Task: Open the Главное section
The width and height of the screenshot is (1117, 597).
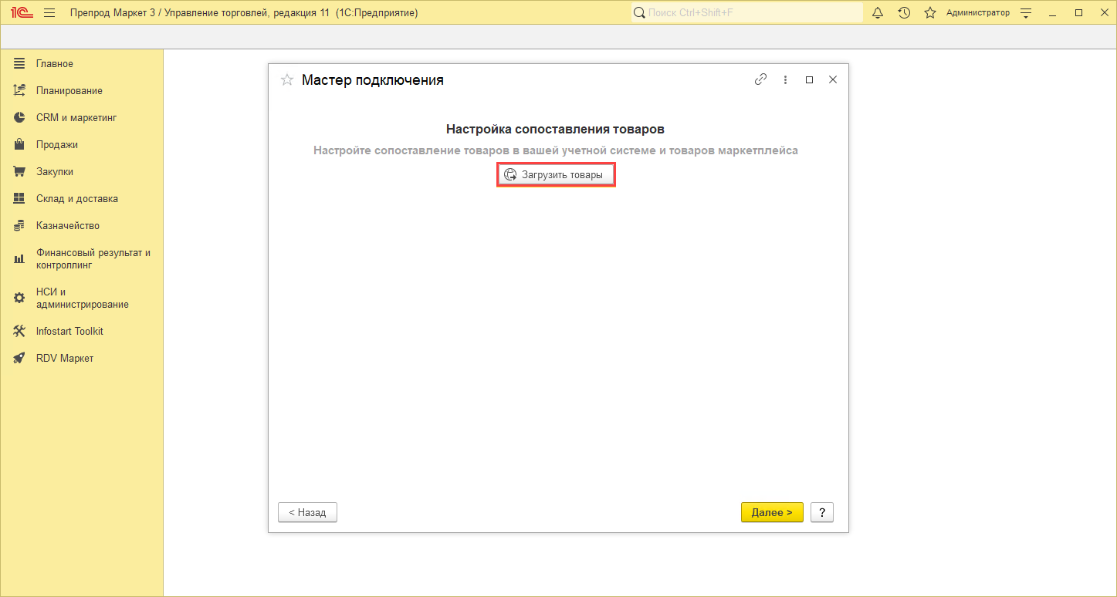Action: [x=82, y=63]
